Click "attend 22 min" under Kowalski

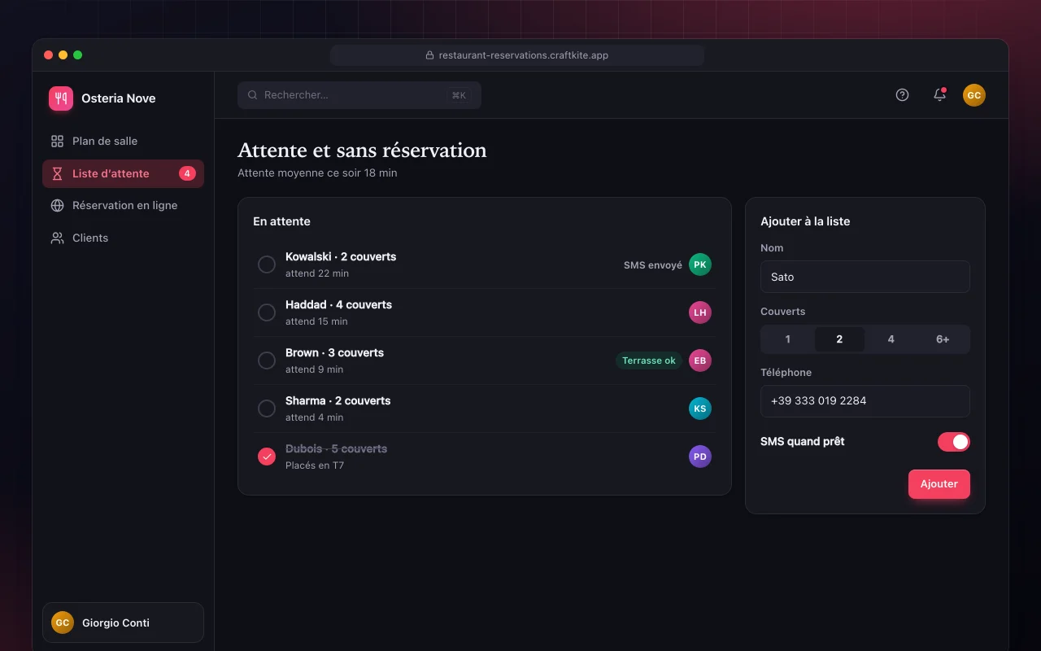point(317,273)
